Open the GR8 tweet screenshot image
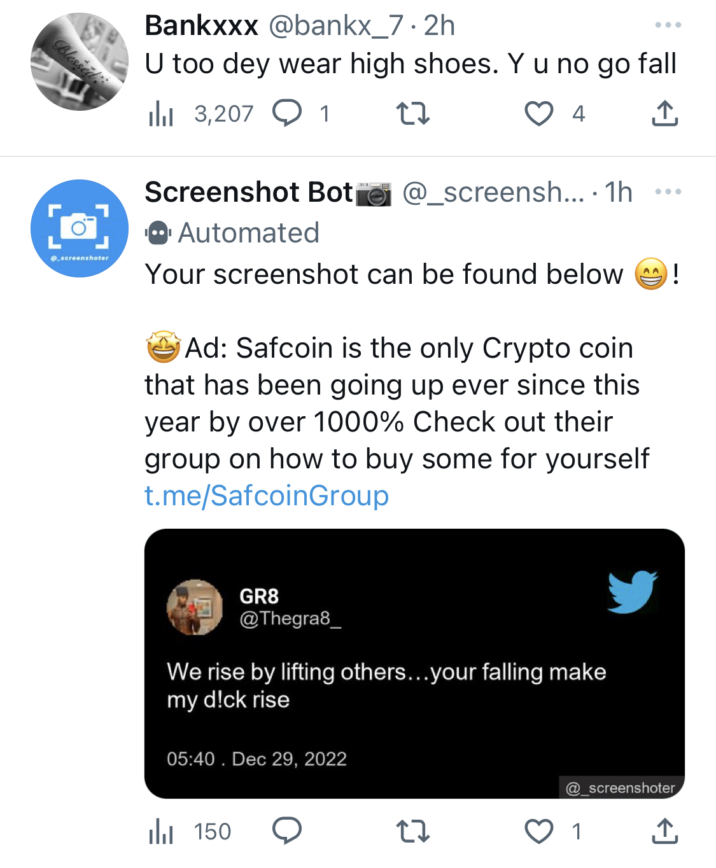This screenshot has height=868, width=716. [x=414, y=664]
